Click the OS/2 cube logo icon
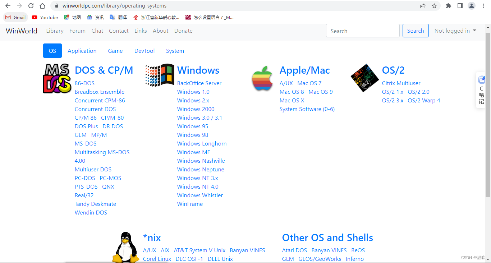491x263 pixels. [x=364, y=78]
